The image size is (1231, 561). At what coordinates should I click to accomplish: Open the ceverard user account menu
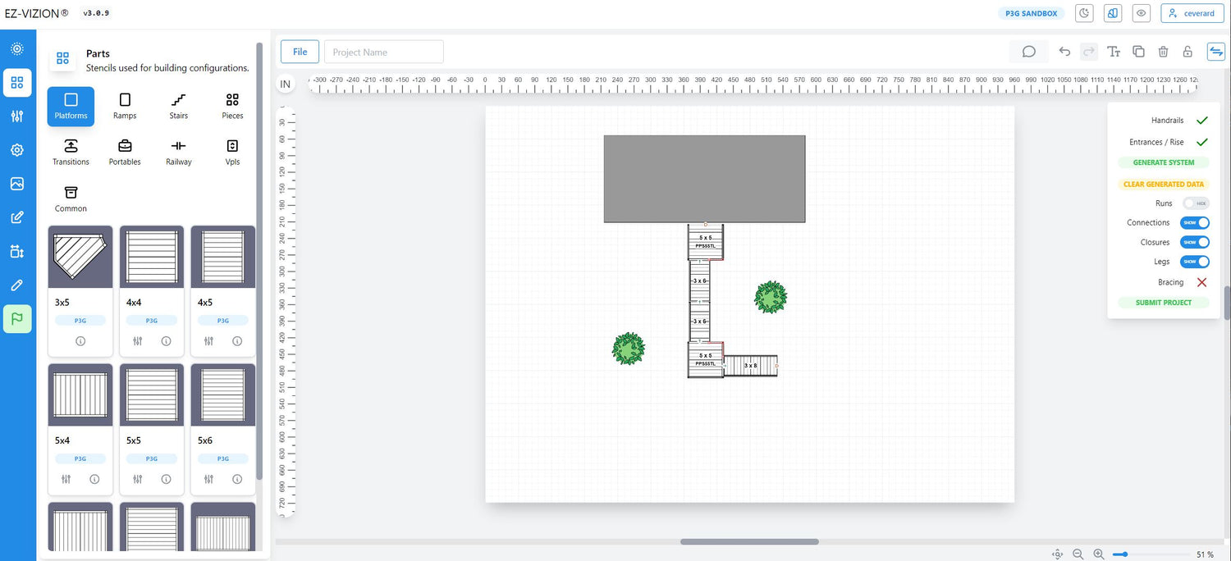[x=1192, y=13]
